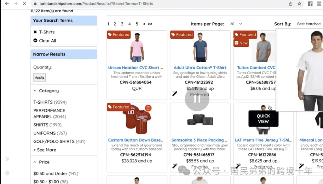Open the Sort By Best Matched dropdown

coord(308,24)
